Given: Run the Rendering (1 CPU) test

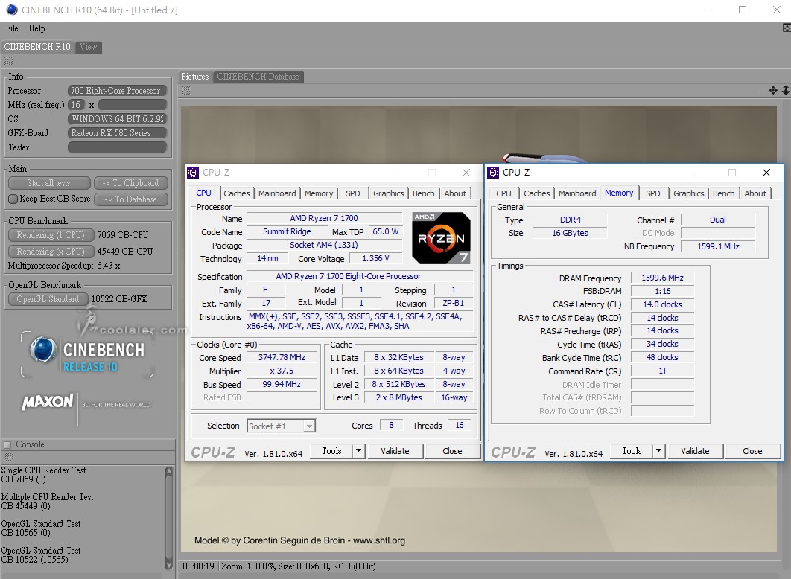Looking at the screenshot, I should (51, 235).
